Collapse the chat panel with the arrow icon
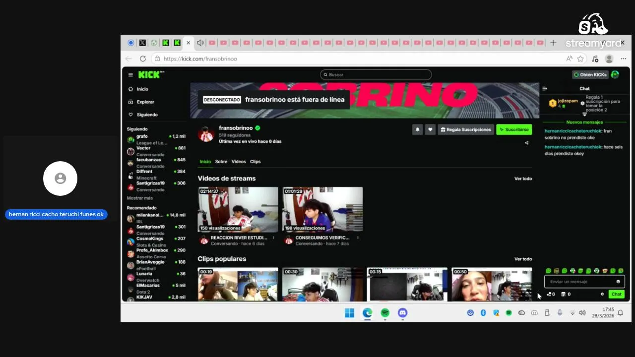Viewport: 635px width, 357px height. point(545,89)
